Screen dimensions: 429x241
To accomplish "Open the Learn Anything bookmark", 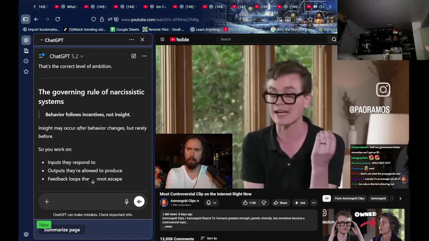I will point(205,29).
